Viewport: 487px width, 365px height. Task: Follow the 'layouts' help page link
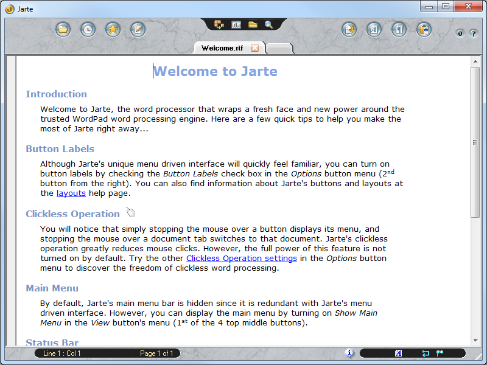(71, 193)
